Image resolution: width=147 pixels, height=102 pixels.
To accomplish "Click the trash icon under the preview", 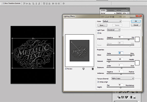I will (x=93, y=69).
